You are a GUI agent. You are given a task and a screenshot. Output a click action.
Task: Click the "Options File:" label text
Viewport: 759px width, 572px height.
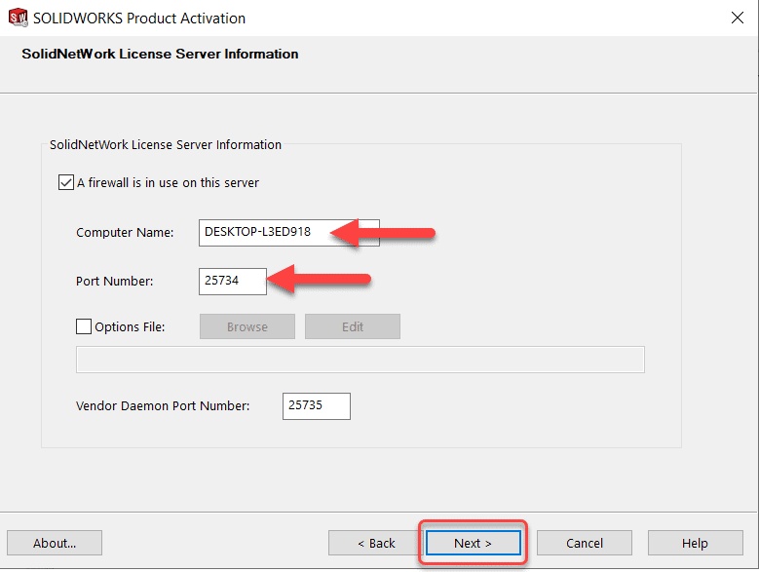click(x=130, y=326)
